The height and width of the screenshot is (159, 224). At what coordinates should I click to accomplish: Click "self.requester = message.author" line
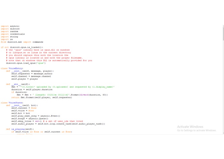point(32,74)
